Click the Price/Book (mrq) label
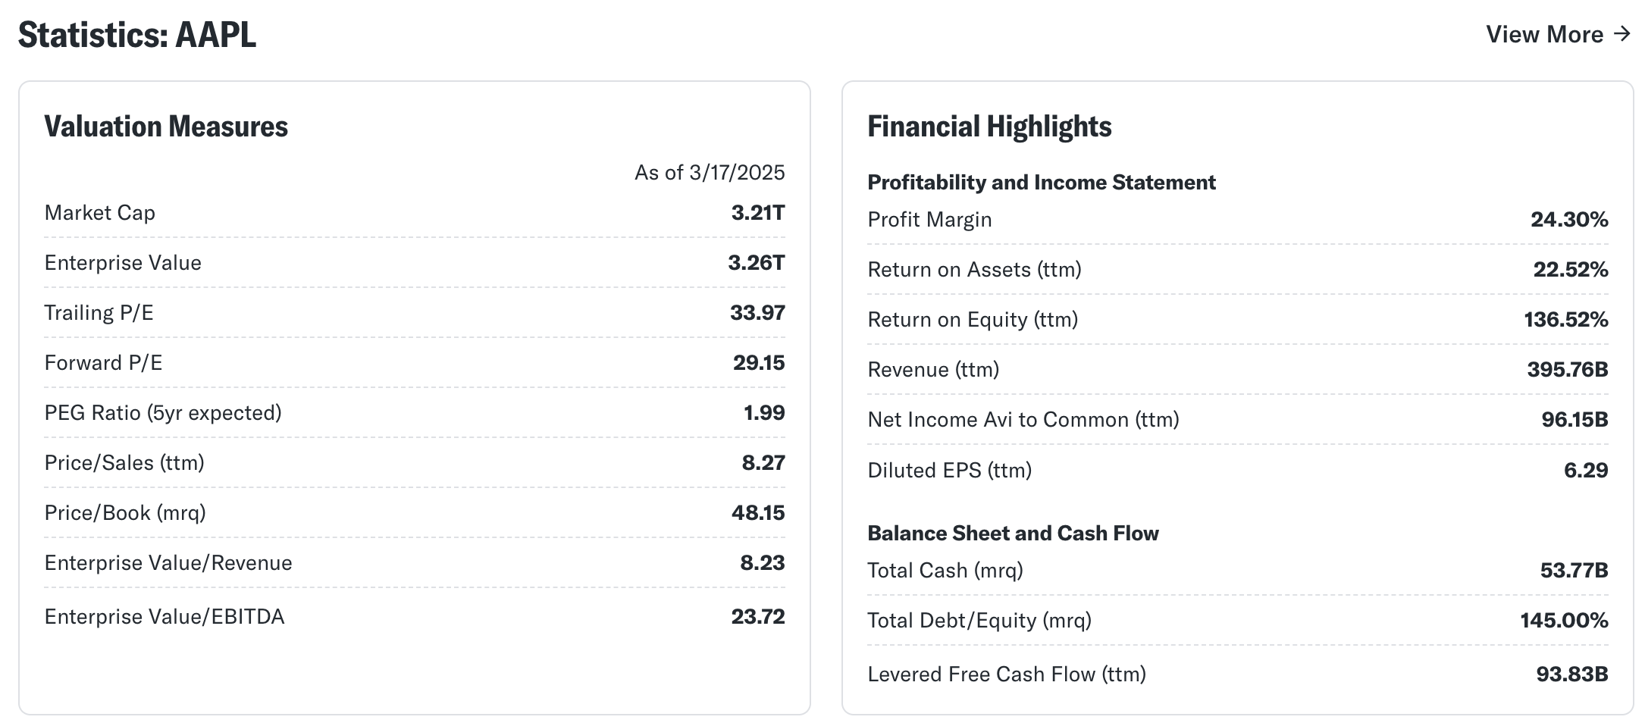This screenshot has height=723, width=1645. pyautogui.click(x=125, y=513)
